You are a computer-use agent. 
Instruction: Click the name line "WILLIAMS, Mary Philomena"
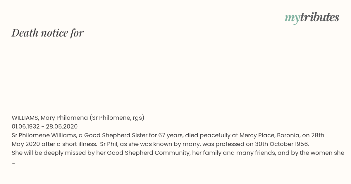tap(50, 118)
